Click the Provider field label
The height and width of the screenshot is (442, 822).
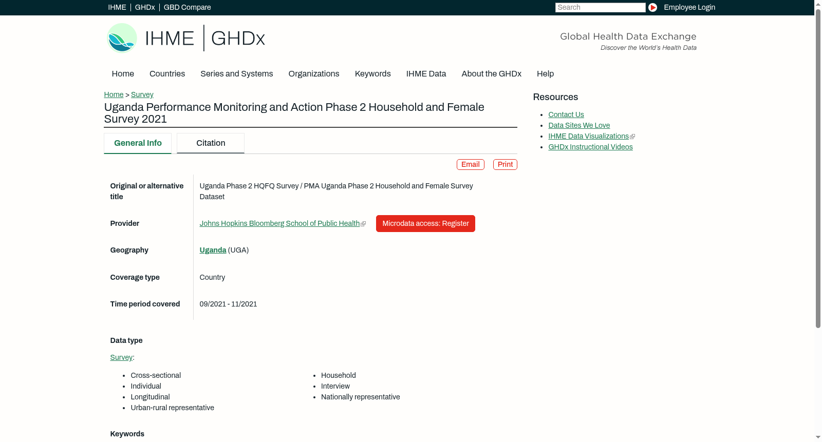pos(125,223)
